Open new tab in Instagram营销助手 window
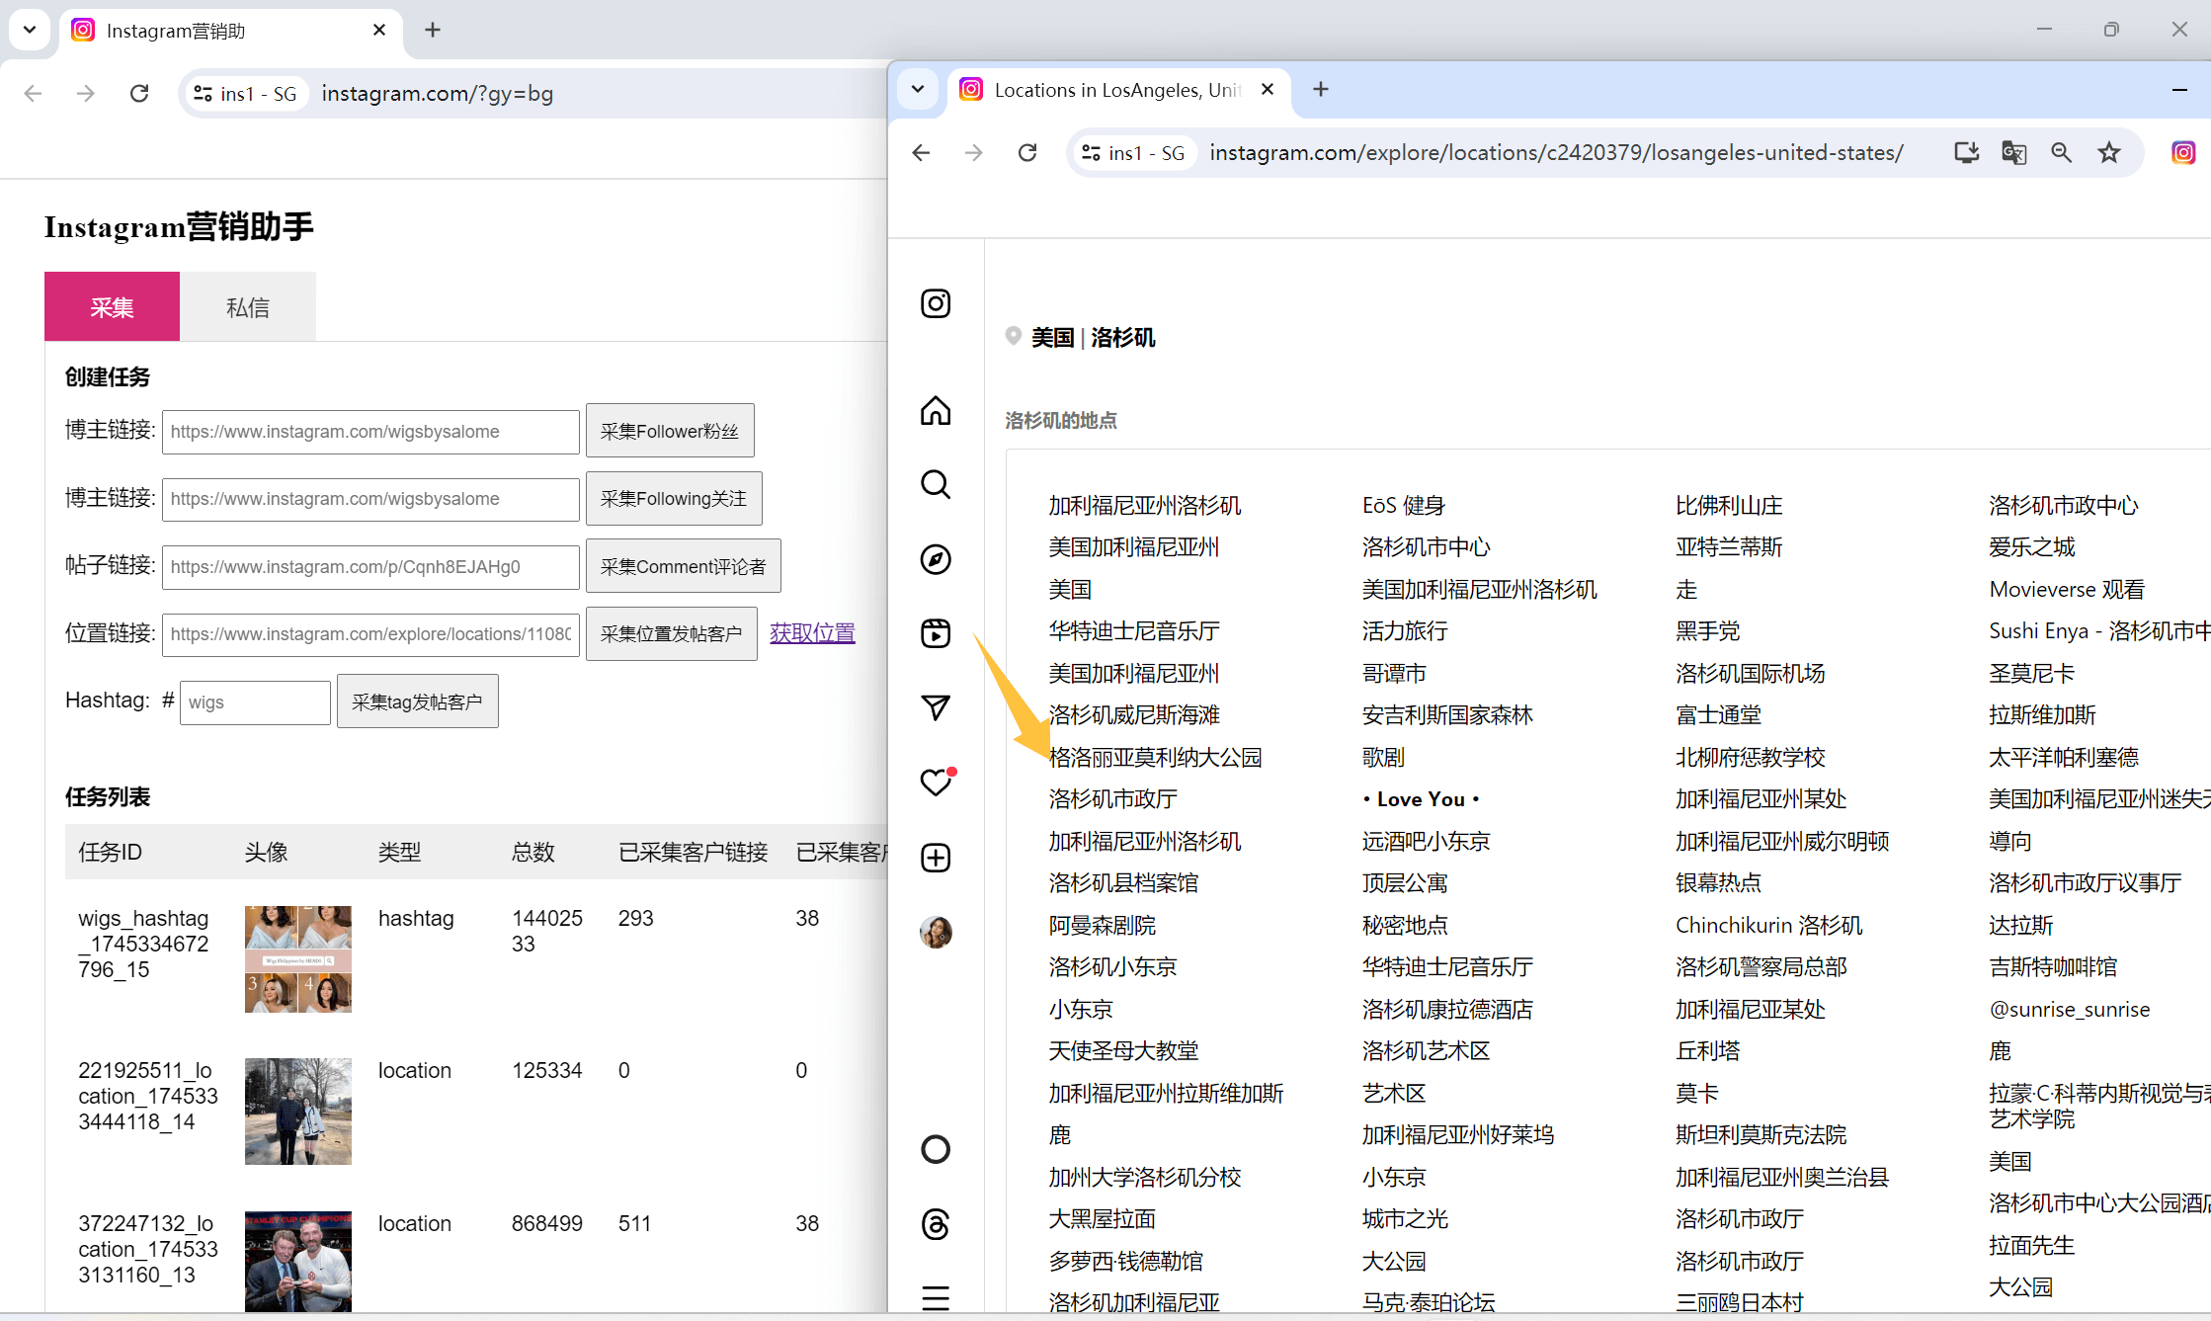 point(433,30)
